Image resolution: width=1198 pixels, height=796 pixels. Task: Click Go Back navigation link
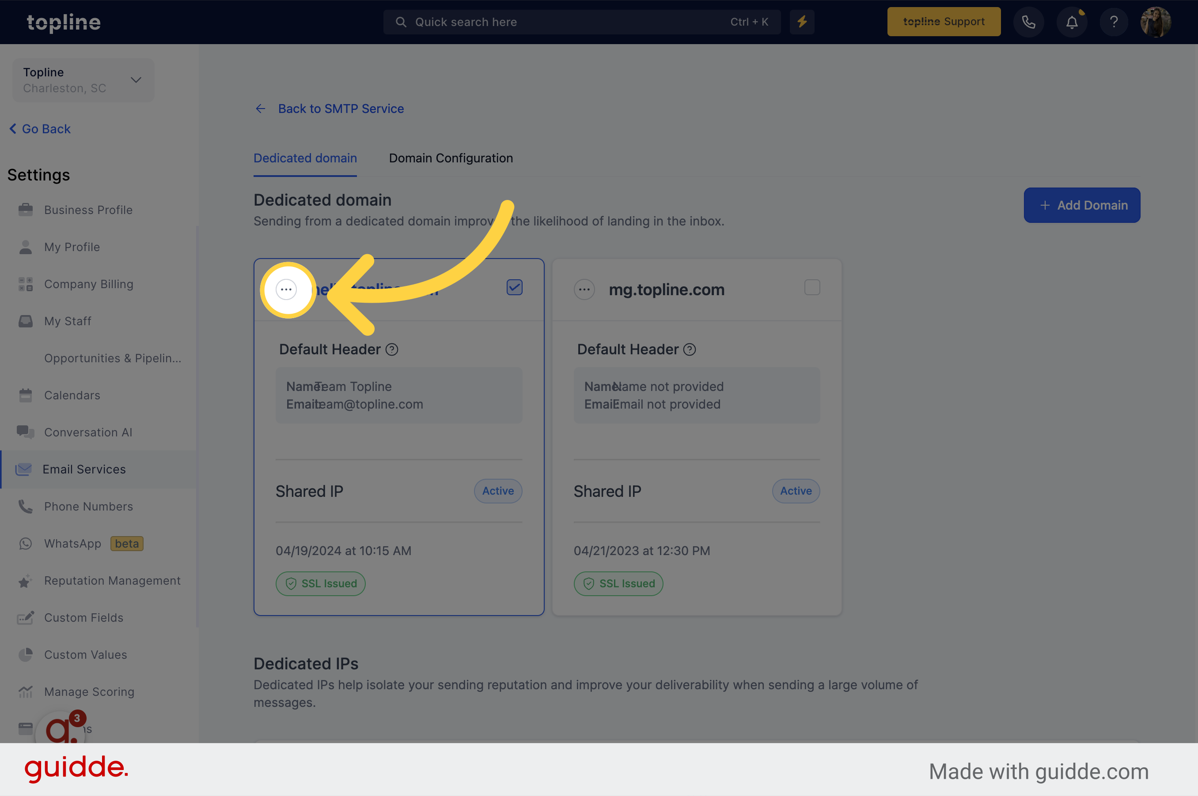click(x=38, y=129)
